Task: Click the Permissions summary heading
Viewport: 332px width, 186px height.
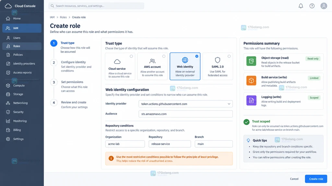Action: click(262, 43)
